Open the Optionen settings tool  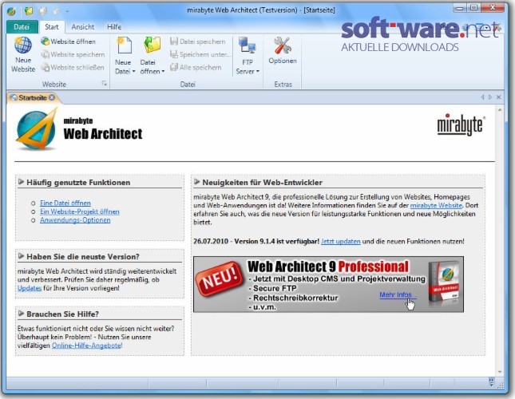[x=283, y=50]
